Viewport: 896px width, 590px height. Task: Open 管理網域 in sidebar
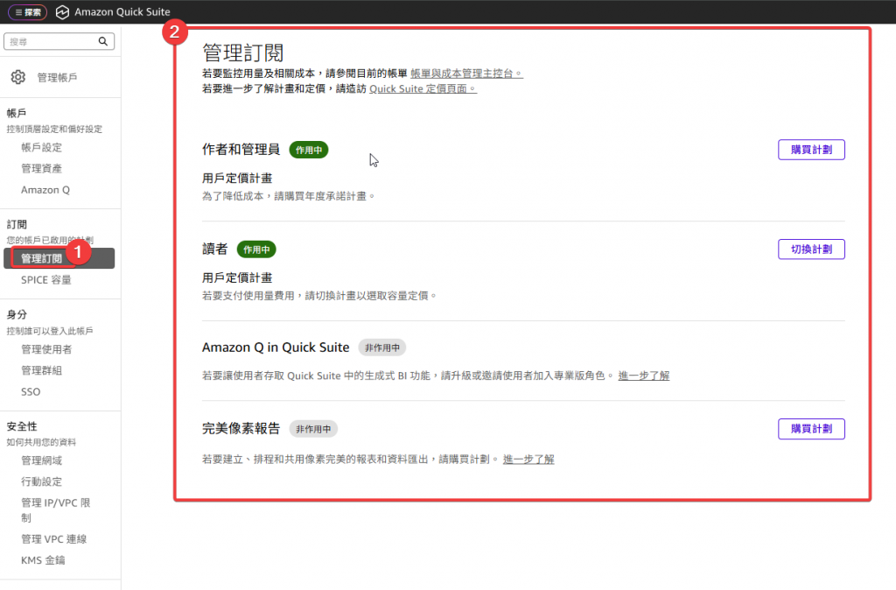(x=42, y=460)
